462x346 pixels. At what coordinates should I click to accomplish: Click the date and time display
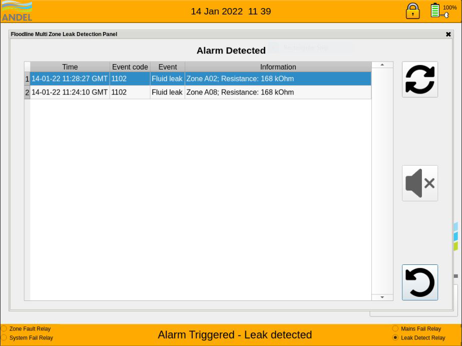point(231,12)
